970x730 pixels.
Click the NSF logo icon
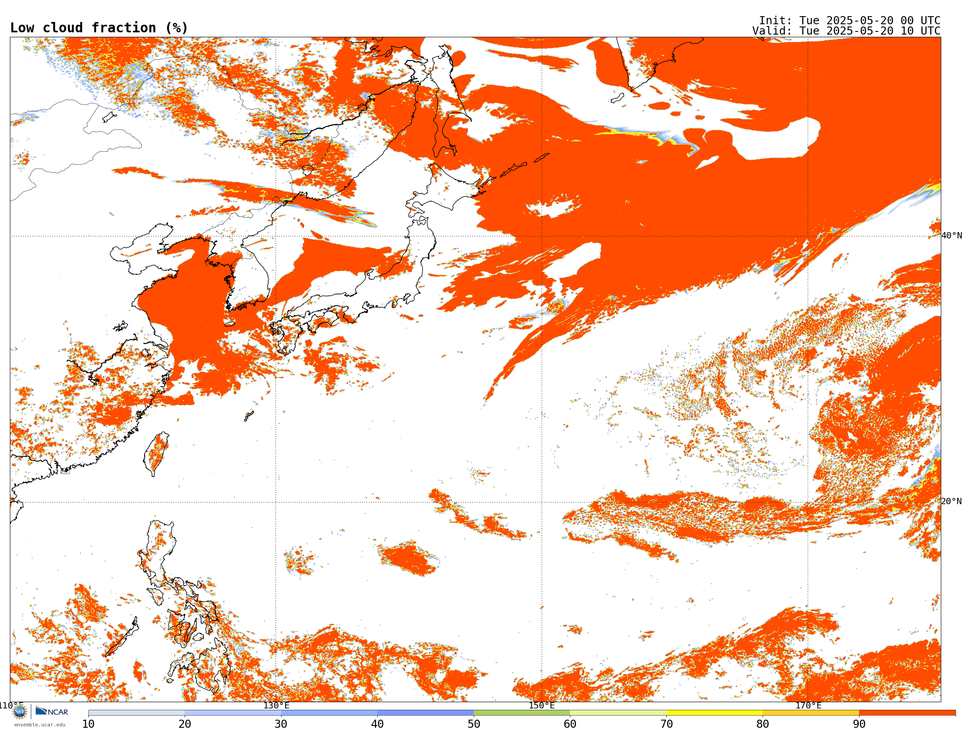tap(20, 711)
